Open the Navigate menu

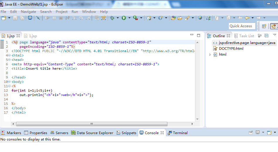tap(28, 12)
